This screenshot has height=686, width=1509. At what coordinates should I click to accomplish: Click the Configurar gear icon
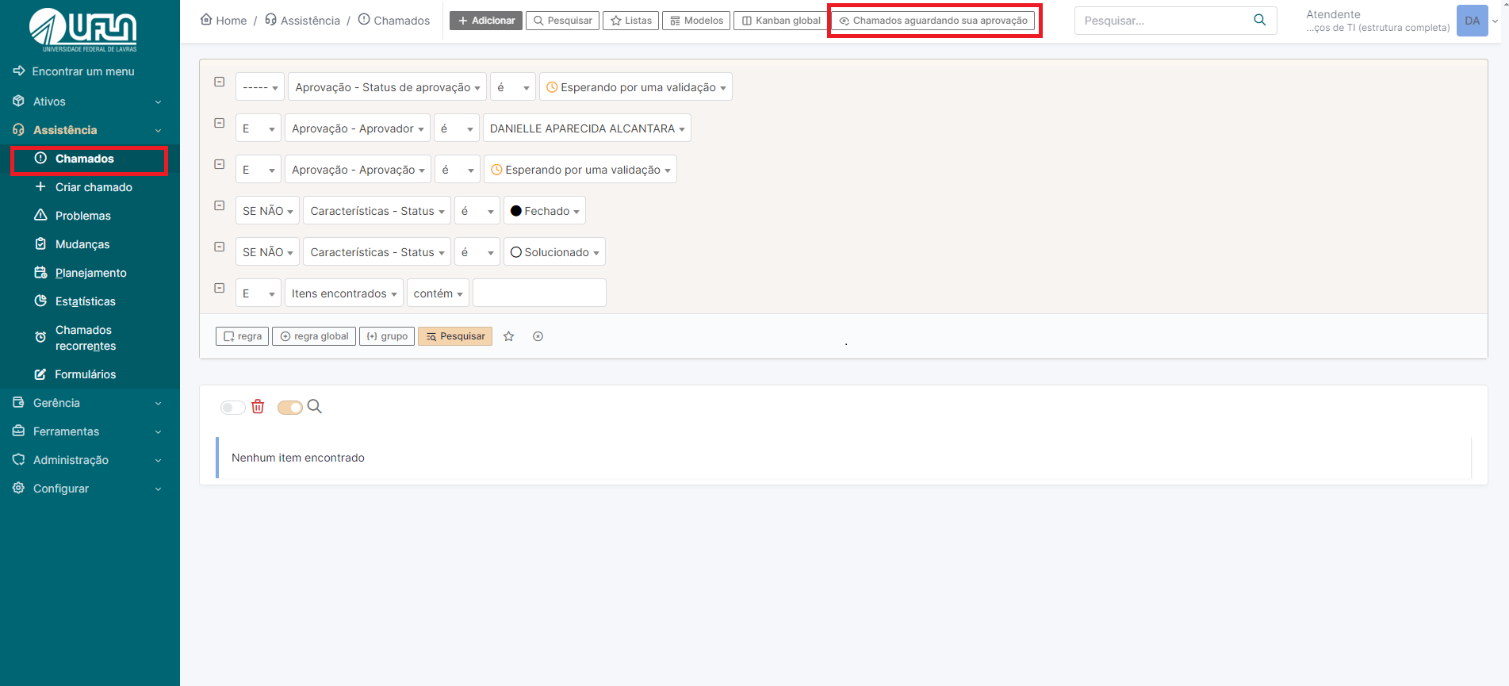(19, 489)
